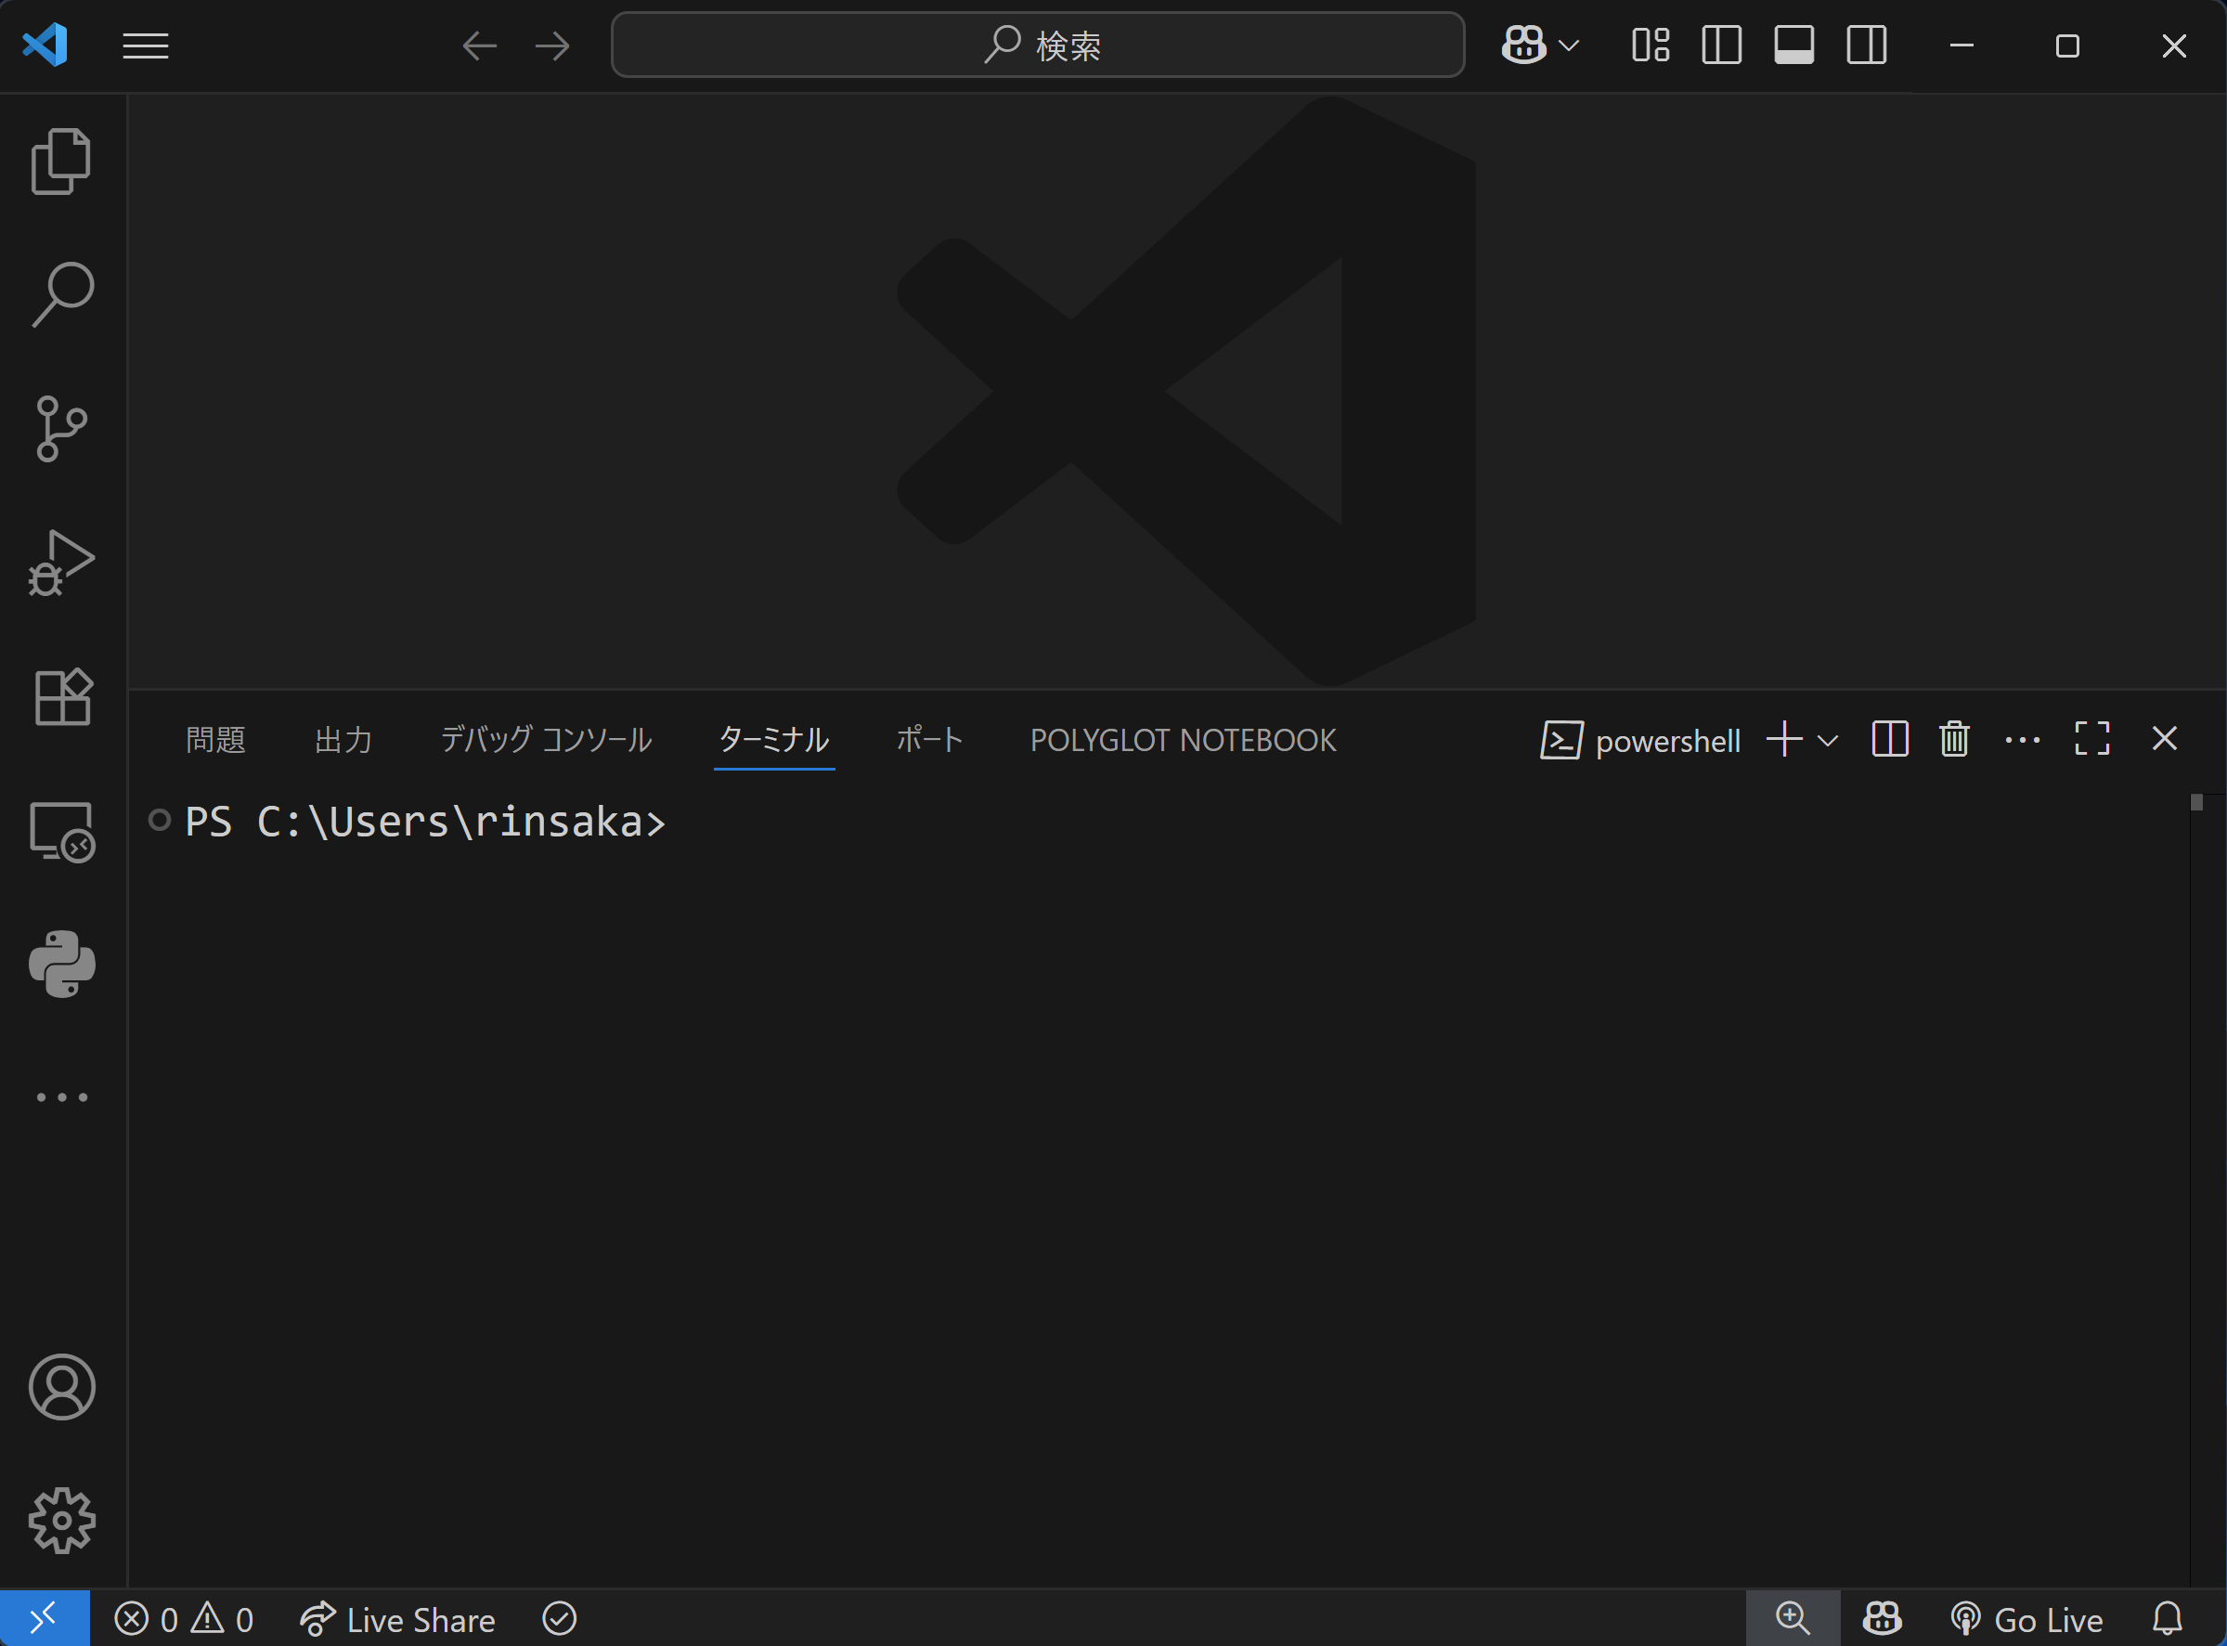Open the Search view in activity bar
The height and width of the screenshot is (1646, 2227).
pos(62,294)
